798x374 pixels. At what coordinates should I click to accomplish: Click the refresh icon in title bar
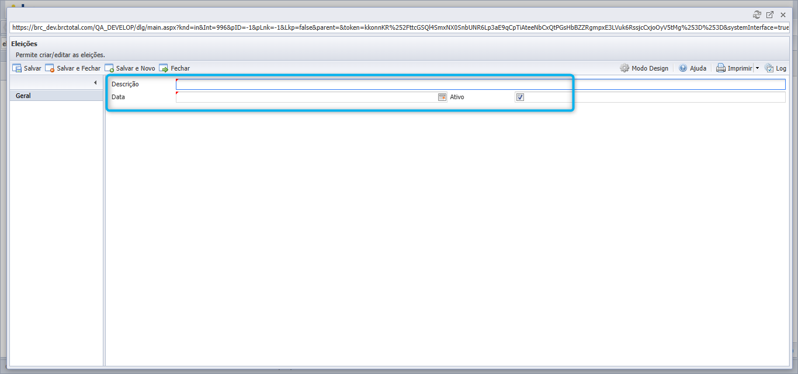click(757, 15)
